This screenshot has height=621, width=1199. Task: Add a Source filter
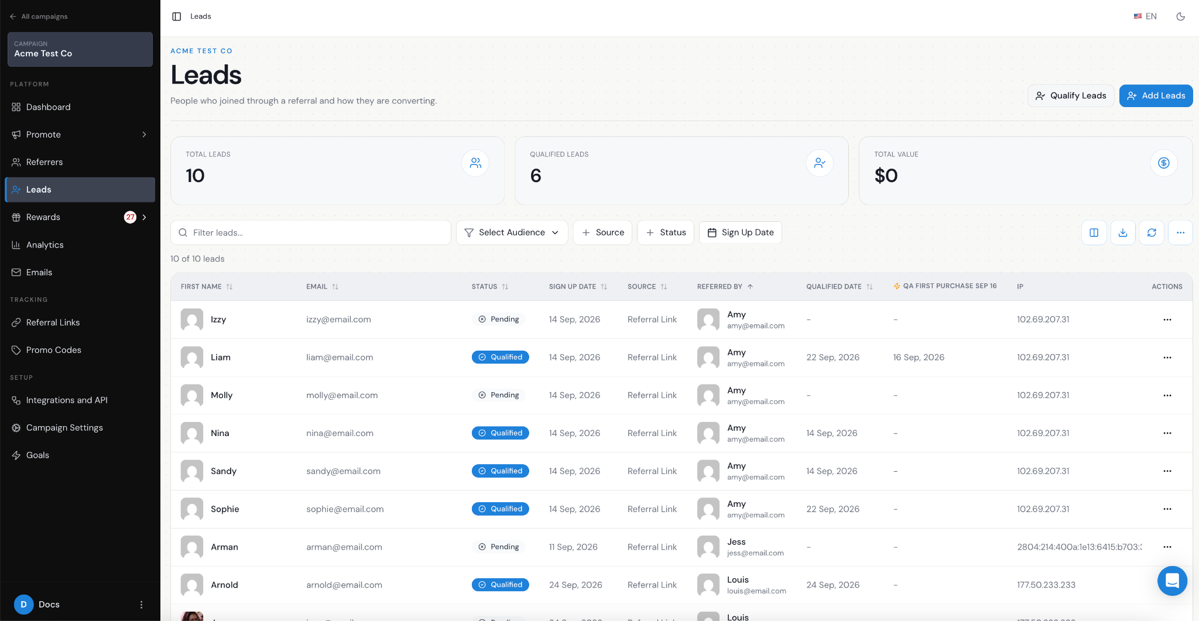click(x=602, y=233)
